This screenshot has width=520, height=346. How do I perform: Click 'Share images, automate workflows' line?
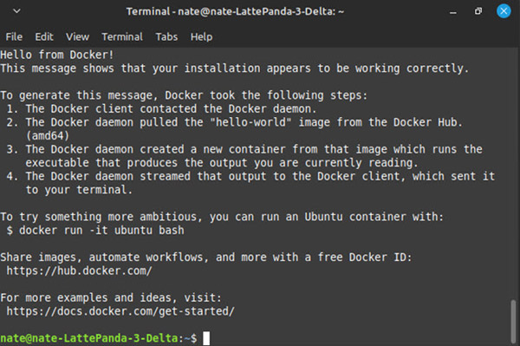point(206,257)
